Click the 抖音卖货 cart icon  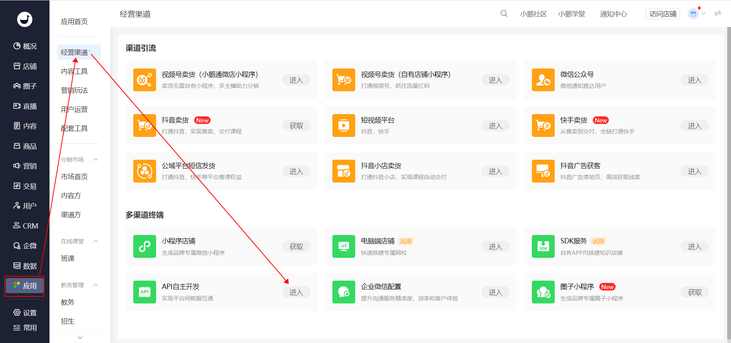coord(145,125)
